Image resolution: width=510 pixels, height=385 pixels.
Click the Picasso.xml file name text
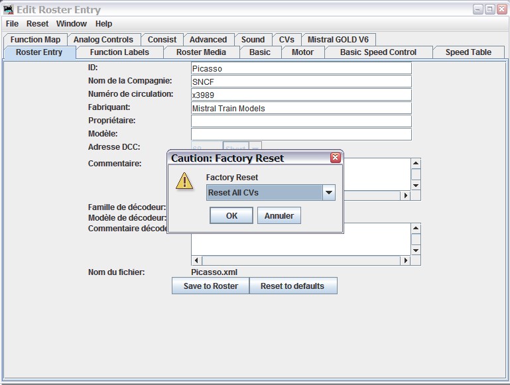coord(214,272)
